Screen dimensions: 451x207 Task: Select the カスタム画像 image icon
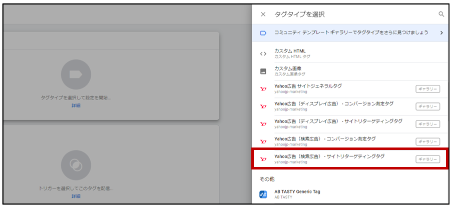click(x=263, y=71)
